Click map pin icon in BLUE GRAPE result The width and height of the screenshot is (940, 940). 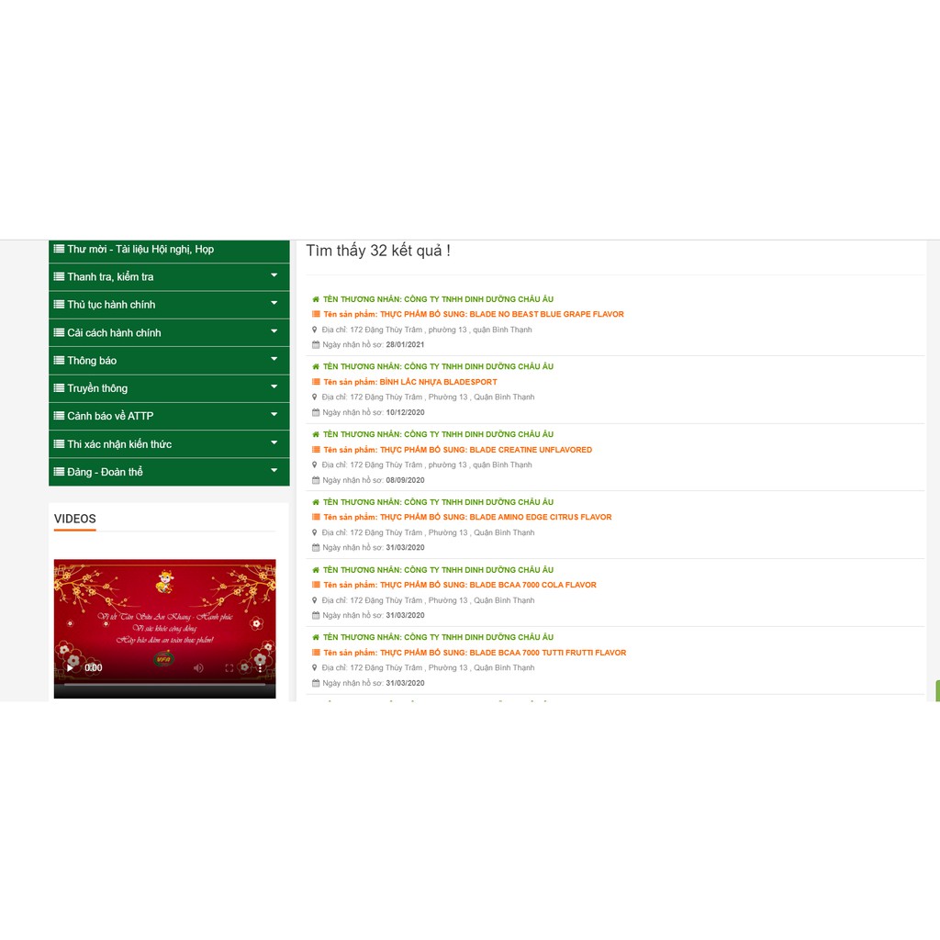(315, 330)
